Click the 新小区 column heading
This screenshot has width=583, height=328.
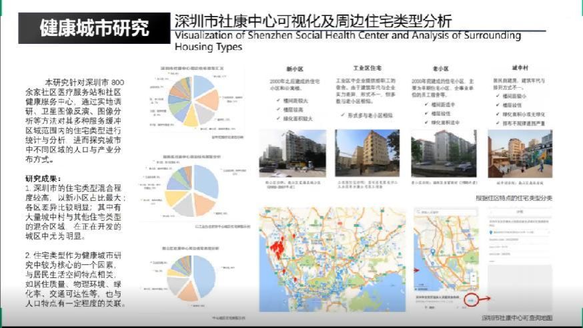point(295,68)
